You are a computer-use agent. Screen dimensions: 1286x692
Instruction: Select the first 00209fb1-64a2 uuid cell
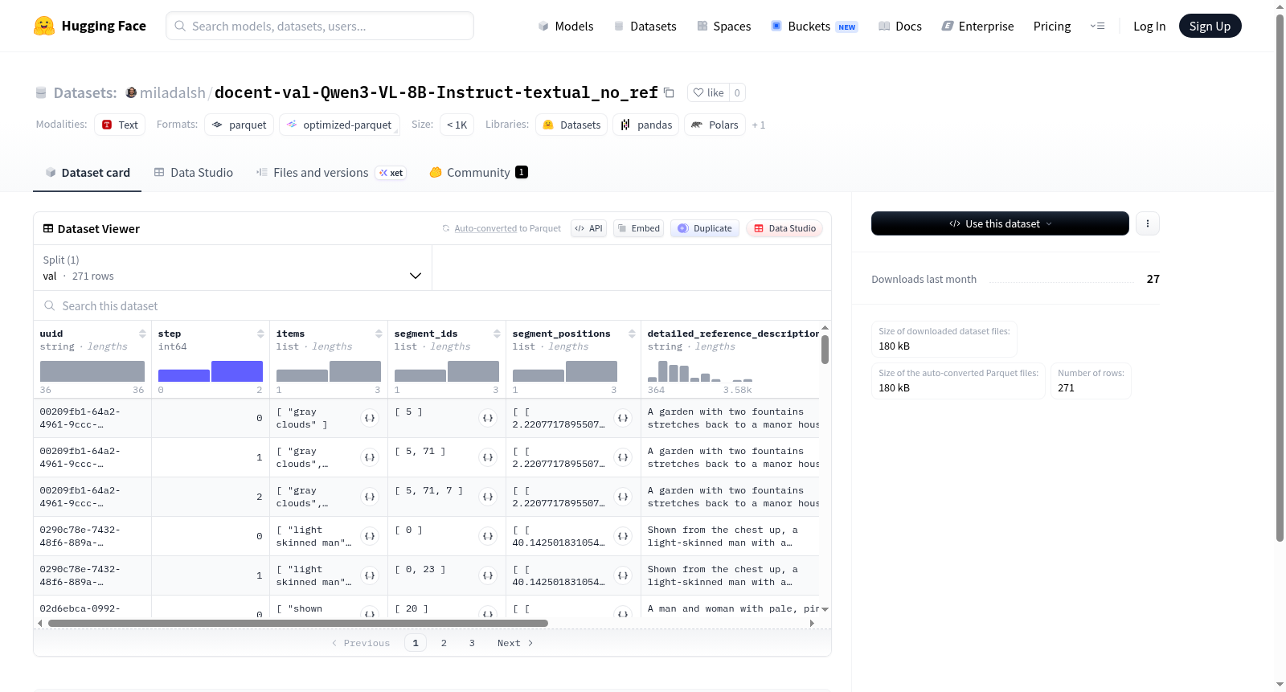click(x=92, y=418)
